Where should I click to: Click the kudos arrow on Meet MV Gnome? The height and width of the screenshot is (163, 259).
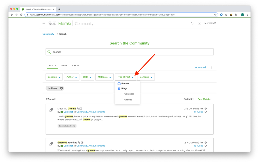(206, 112)
